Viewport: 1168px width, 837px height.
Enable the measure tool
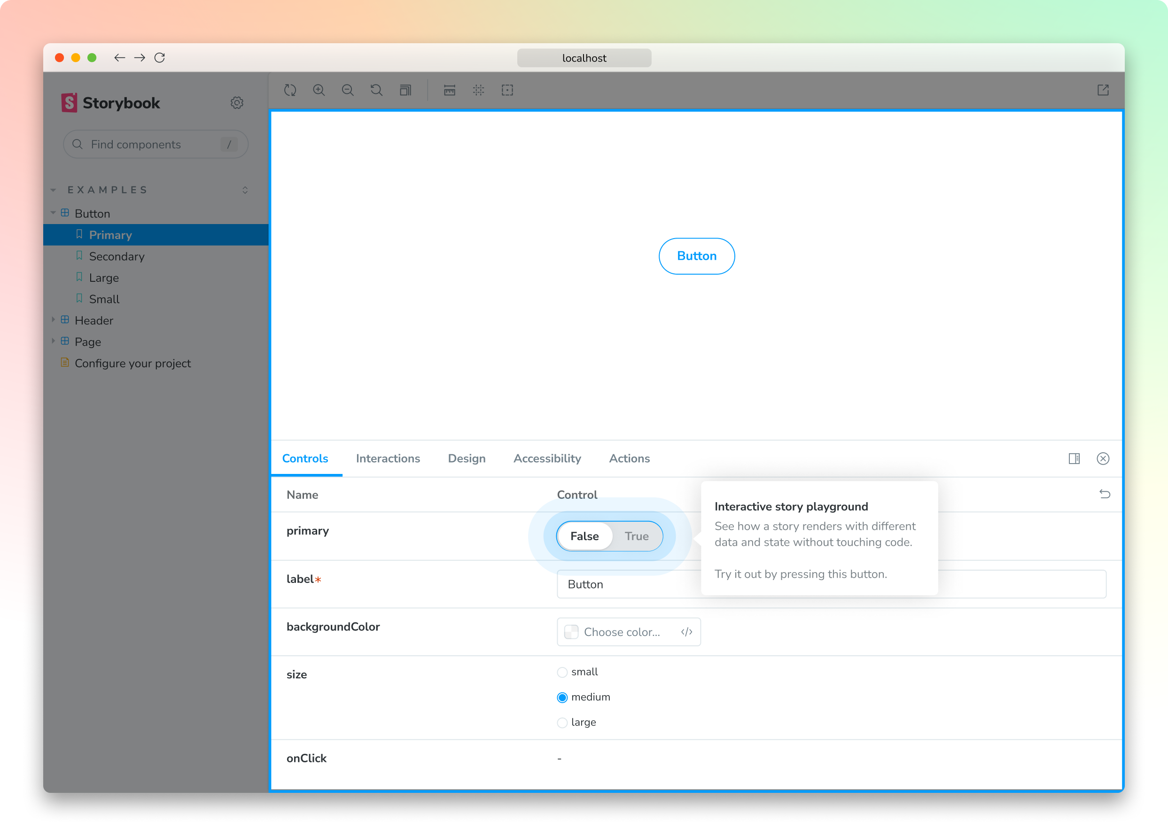click(449, 90)
